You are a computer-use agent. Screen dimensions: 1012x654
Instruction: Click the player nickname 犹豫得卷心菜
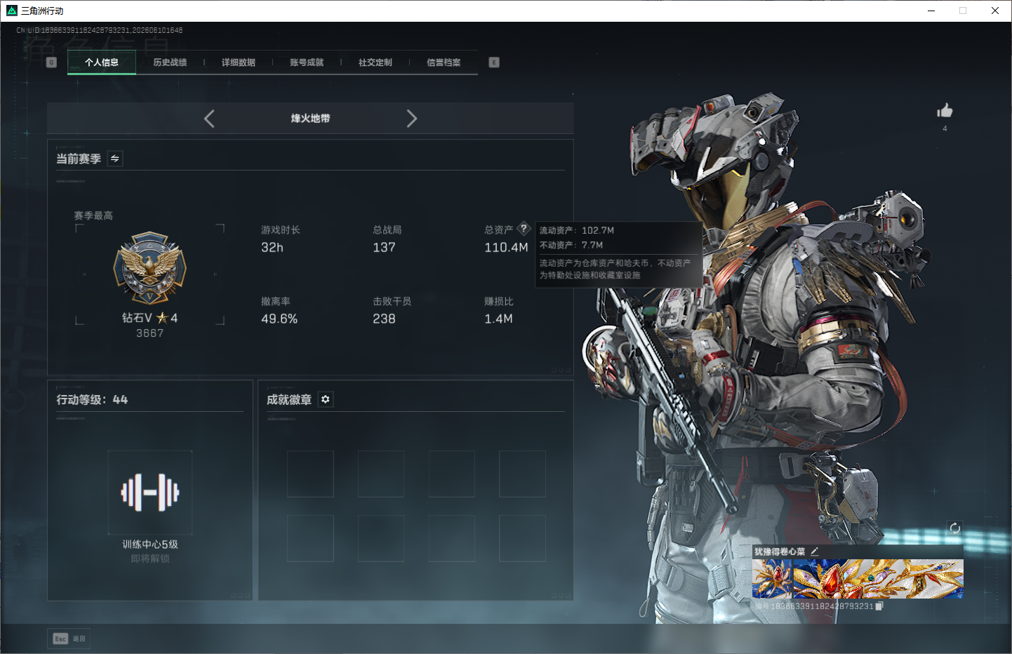pos(780,552)
